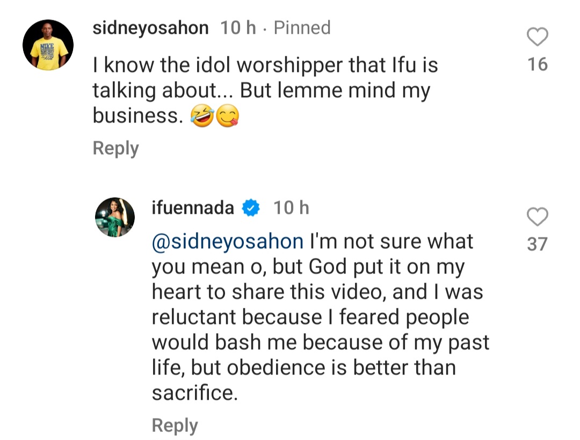The width and height of the screenshot is (580, 440).
Task: Reply to ifuennada's comment
Action: [x=175, y=425]
